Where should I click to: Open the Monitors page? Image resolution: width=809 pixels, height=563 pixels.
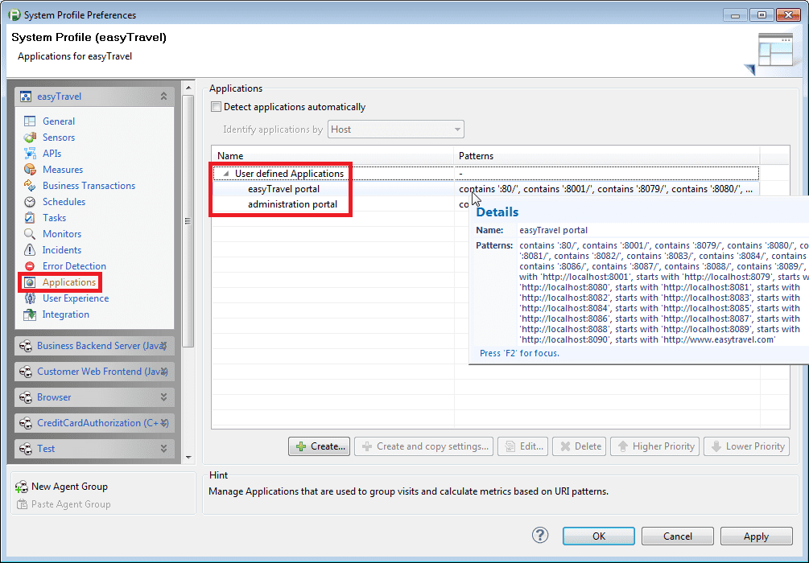[62, 233]
